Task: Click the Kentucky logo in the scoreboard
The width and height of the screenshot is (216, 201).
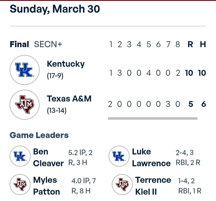Action: click(x=23, y=70)
